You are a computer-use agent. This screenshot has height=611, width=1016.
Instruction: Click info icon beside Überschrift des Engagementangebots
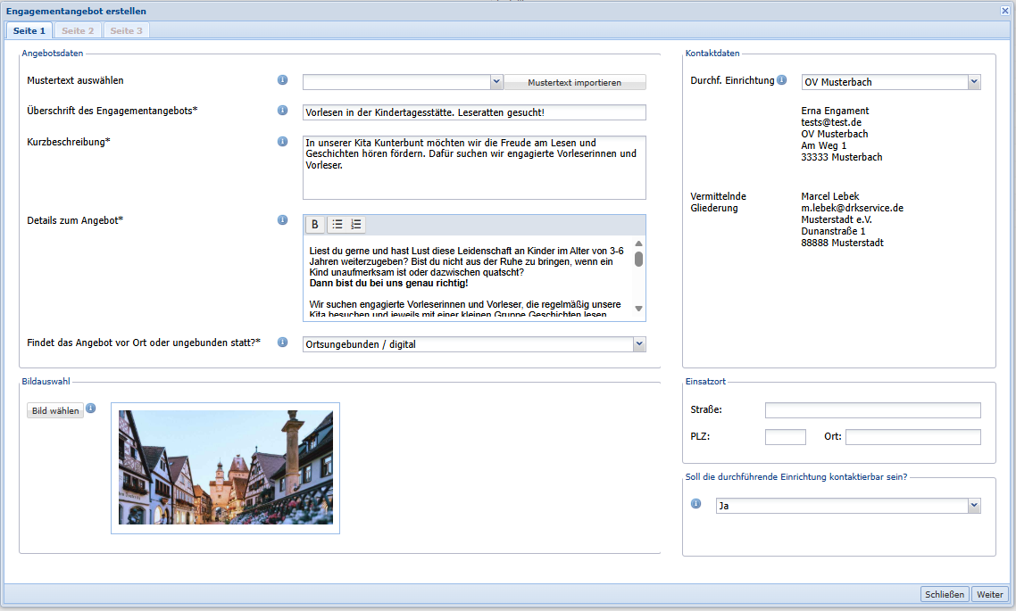(x=283, y=111)
